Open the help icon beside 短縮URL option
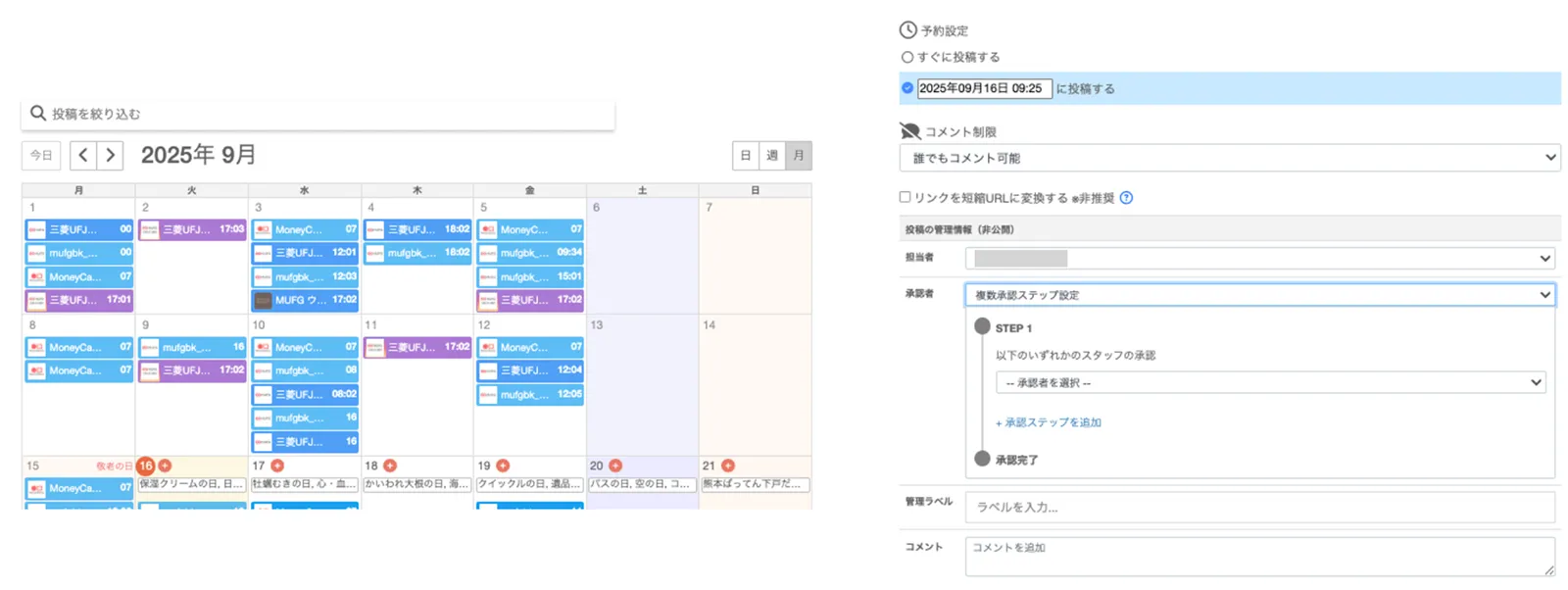The width and height of the screenshot is (1568, 590). 1126,198
